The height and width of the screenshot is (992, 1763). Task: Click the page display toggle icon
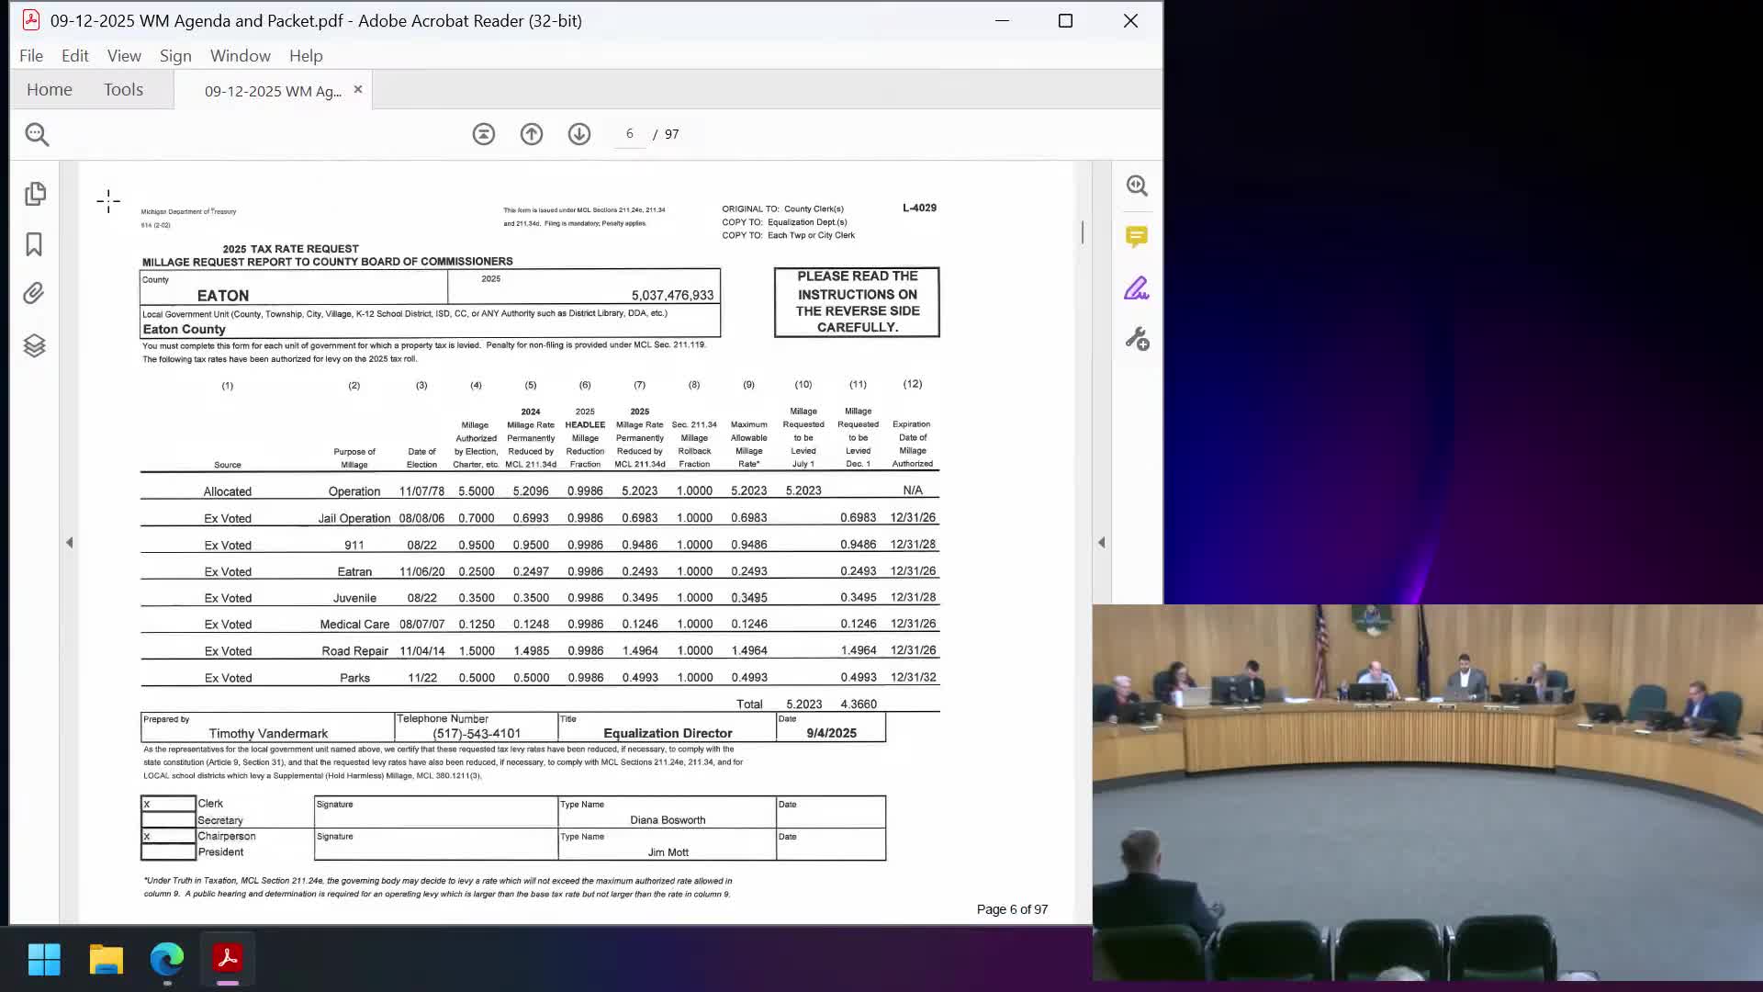pos(484,134)
